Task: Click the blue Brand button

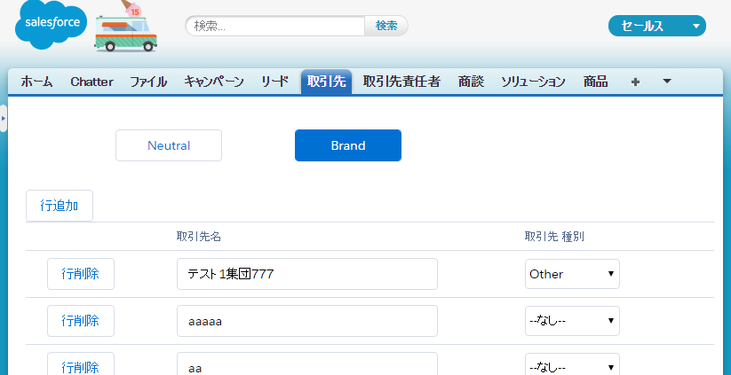Action: (348, 145)
